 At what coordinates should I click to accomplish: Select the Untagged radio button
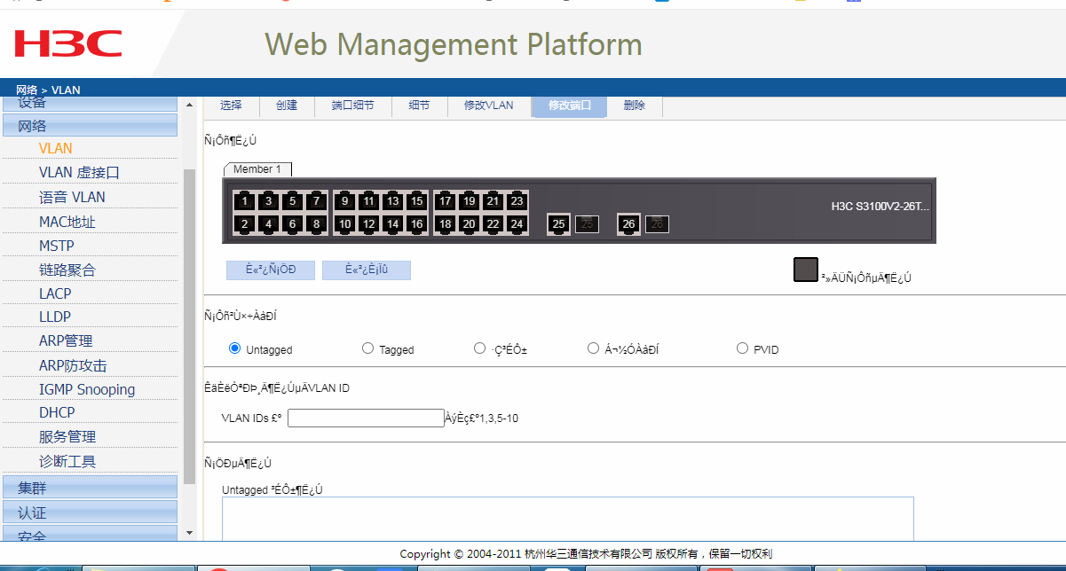pyautogui.click(x=235, y=348)
